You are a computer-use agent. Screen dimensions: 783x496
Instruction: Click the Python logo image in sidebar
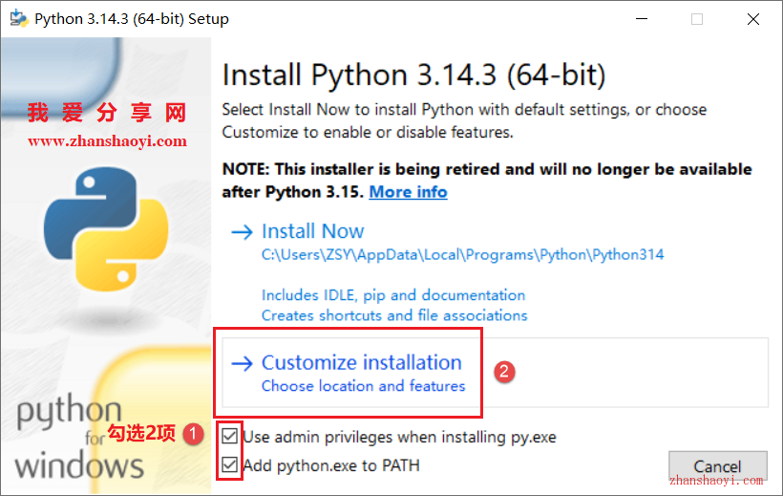(106, 229)
